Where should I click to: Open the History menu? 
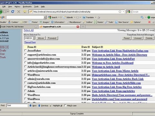(x=17, y=6)
